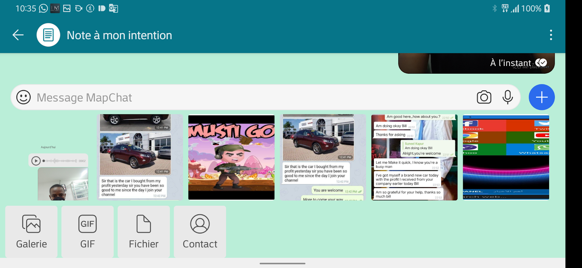
Task: Open the emoji picker
Action: coord(24,97)
